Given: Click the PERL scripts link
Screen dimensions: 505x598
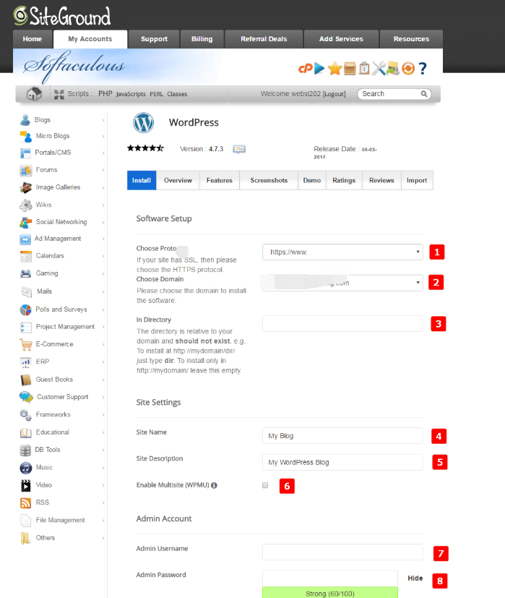Looking at the screenshot, I should [x=156, y=94].
